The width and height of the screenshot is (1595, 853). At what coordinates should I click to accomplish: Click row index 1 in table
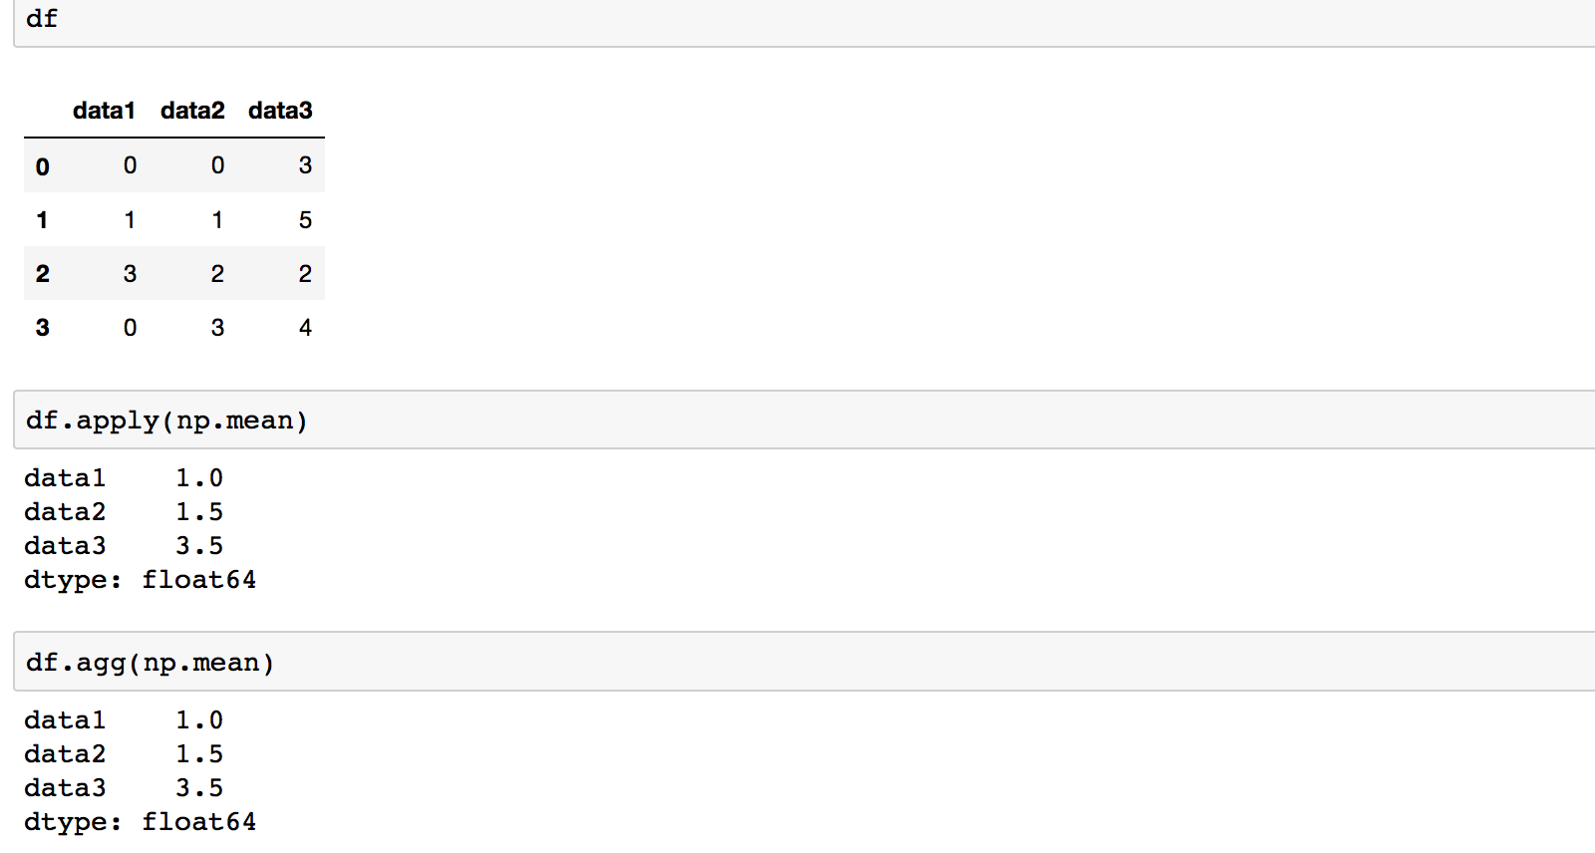pos(42,220)
